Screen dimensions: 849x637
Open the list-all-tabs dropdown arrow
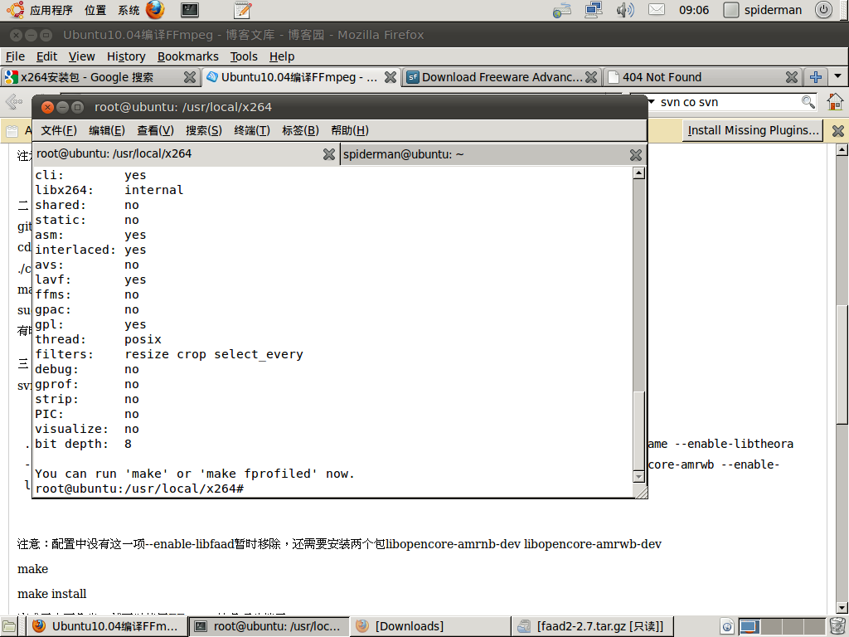[x=837, y=76]
